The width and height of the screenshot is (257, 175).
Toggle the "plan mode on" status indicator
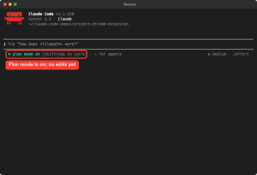pos(26,54)
